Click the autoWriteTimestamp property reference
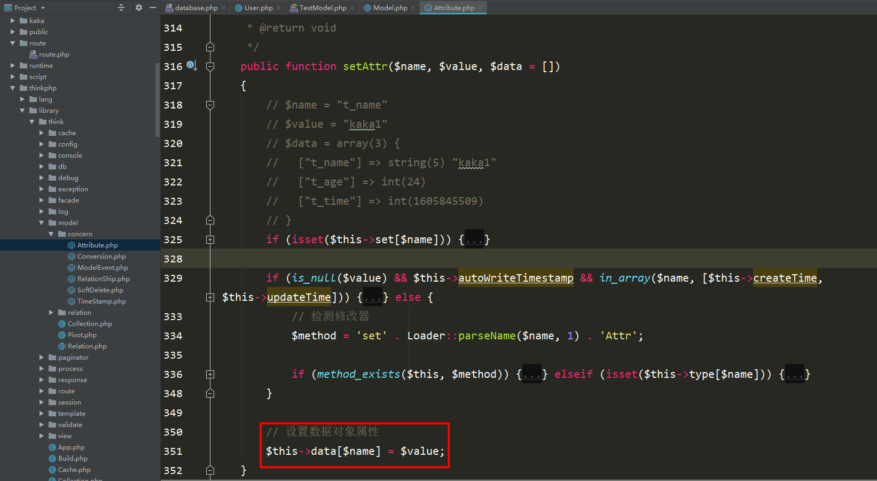 coord(516,278)
